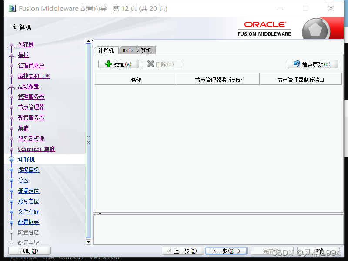The image size is (348, 261).
Task: Click the radio marker beside 计算机 step
Action: (12, 159)
